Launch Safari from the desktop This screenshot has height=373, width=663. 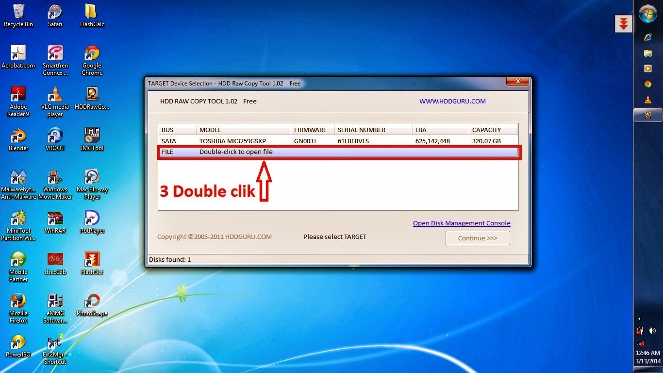(55, 16)
